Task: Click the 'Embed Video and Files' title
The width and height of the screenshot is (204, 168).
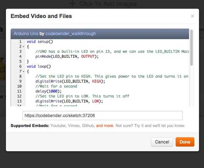Action: click(41, 16)
